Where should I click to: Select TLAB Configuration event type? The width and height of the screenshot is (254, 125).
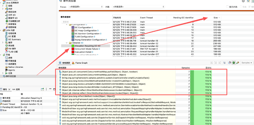tap(84, 37)
